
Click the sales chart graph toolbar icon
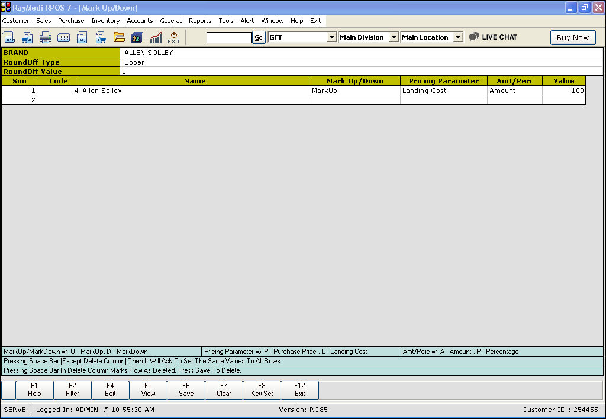[156, 37]
